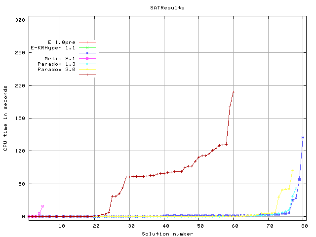Viewport: 316px width, 237px height.
Task: Click the last yellow data point near 70 seconds
Action: pos(292,170)
